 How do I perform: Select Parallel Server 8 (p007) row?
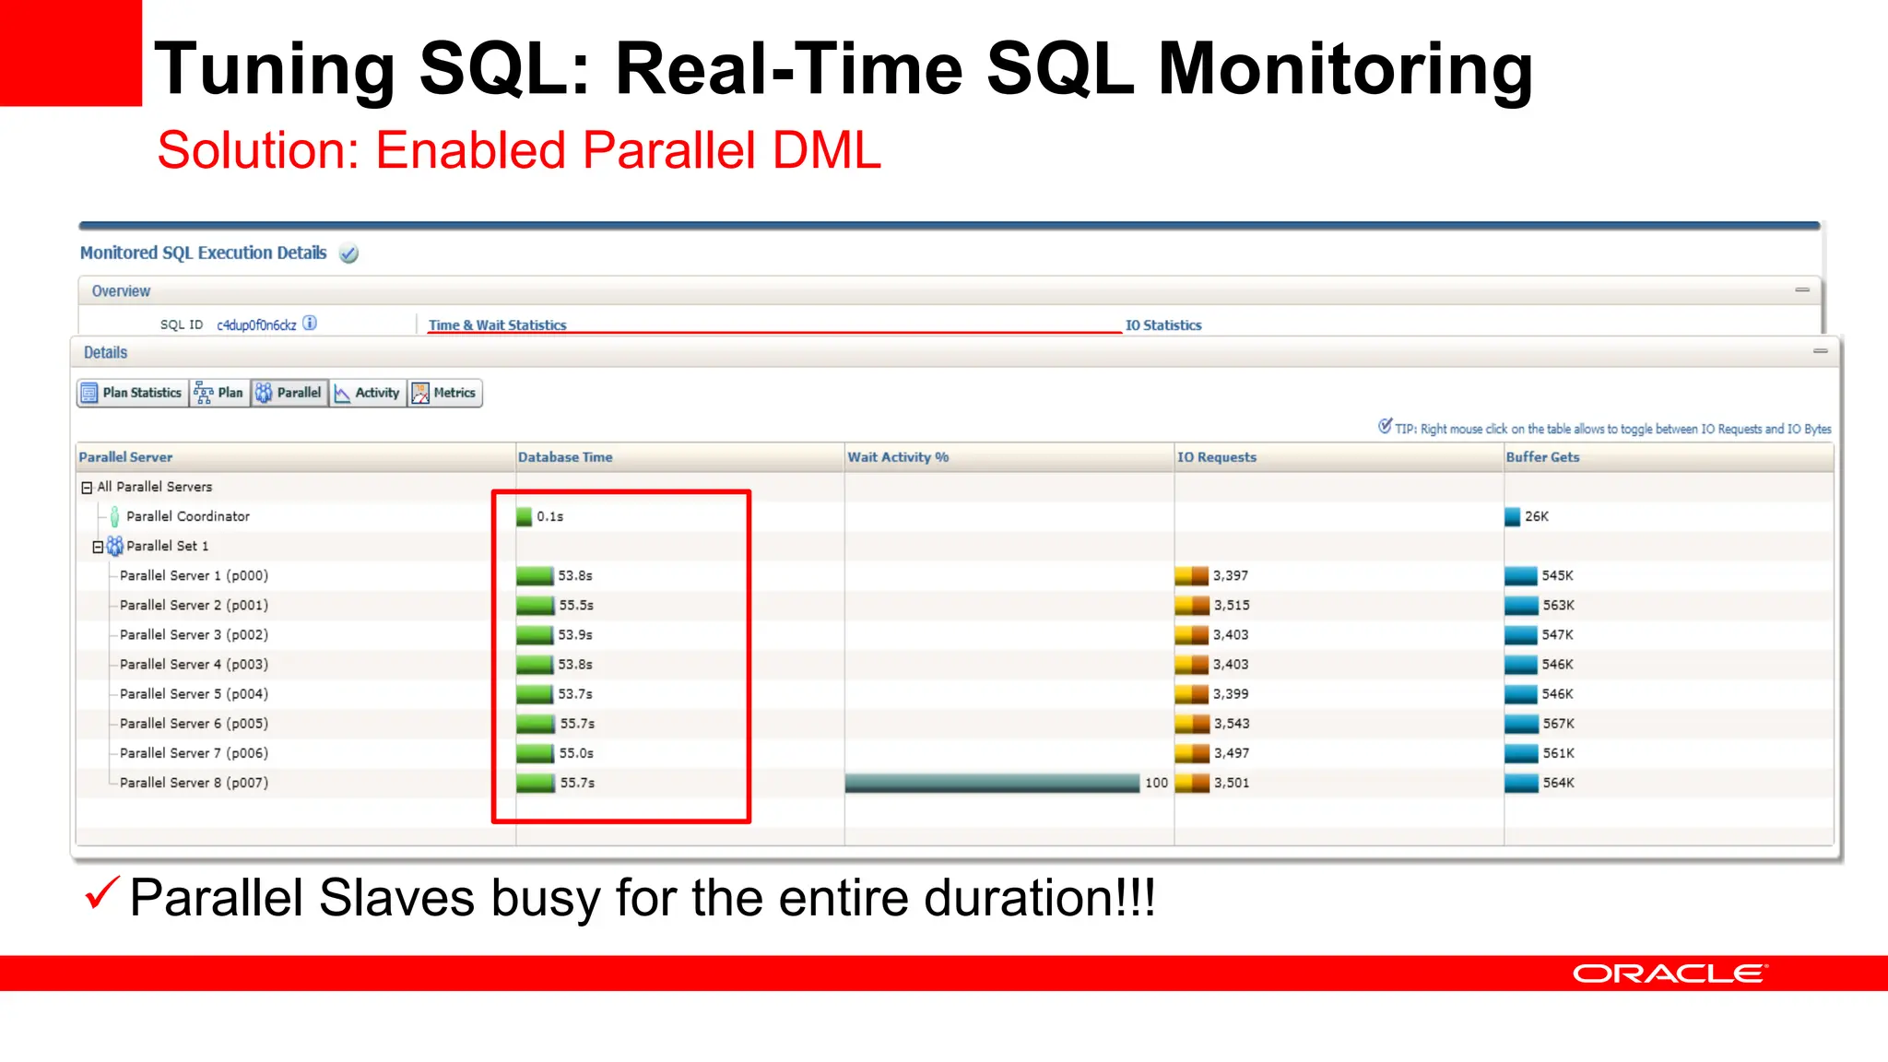194,783
